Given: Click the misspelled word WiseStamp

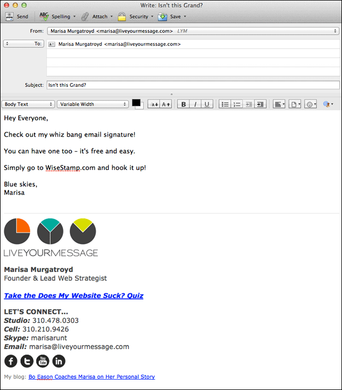Looking at the screenshot, I should coord(63,168).
